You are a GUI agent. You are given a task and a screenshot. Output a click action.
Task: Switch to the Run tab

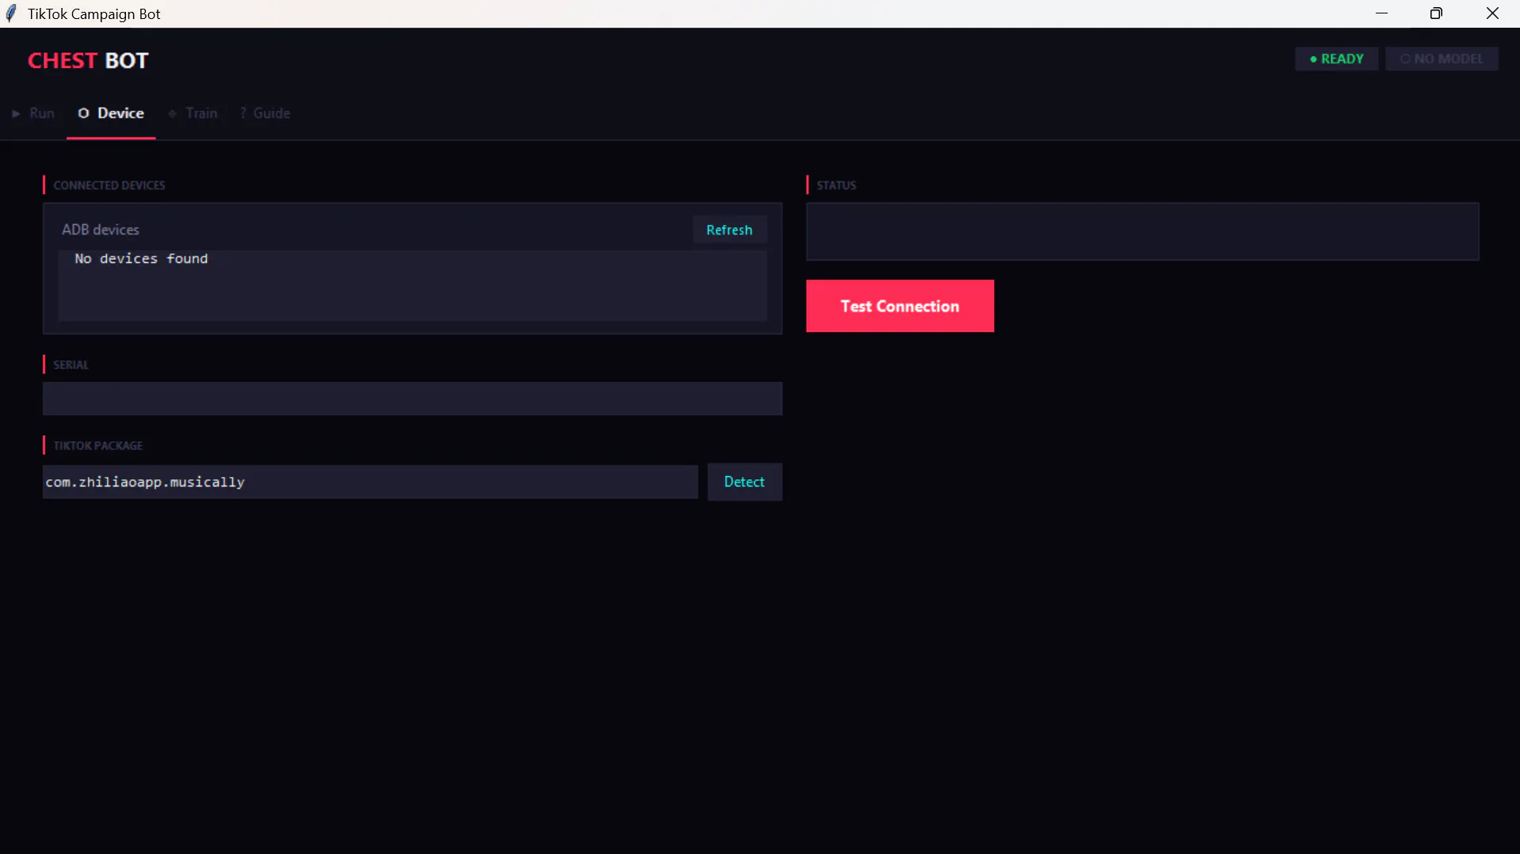(33, 113)
